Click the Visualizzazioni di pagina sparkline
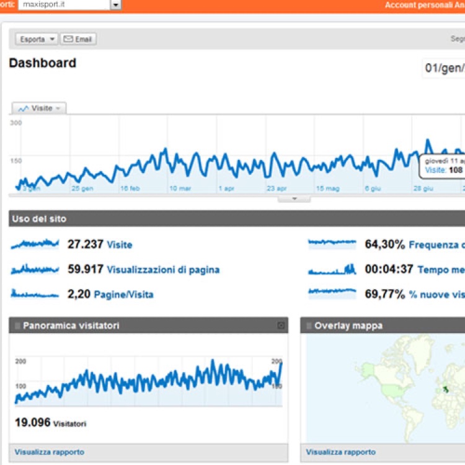The image size is (465, 465). (35, 269)
